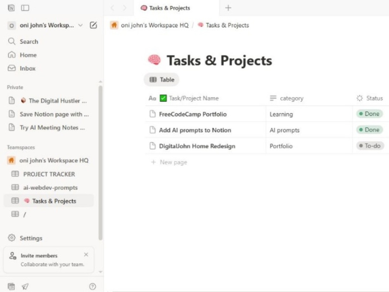Click the AI prompts category cell
Viewport: 389px width, 292px height.
(x=309, y=130)
